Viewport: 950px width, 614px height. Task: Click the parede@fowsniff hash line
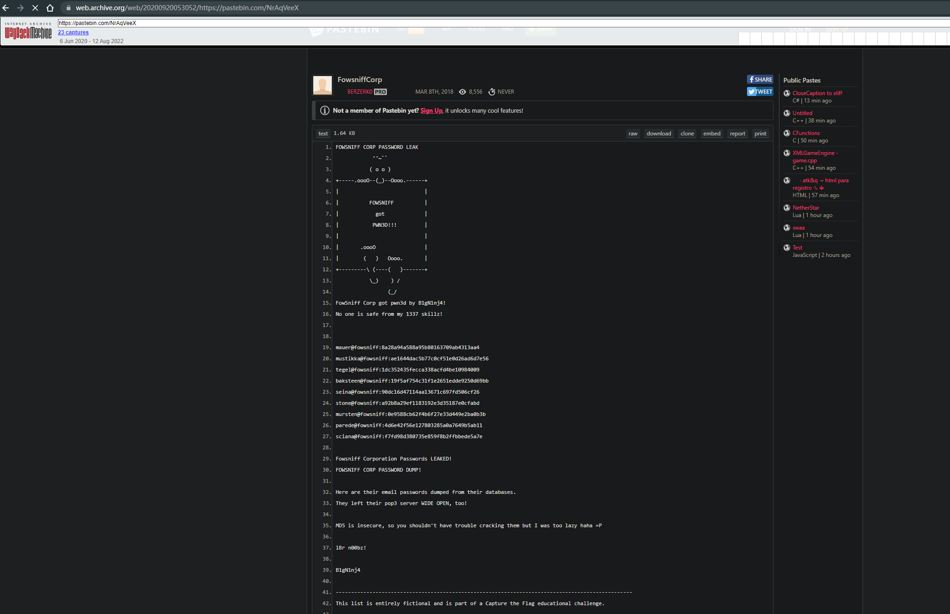409,425
